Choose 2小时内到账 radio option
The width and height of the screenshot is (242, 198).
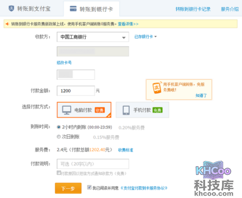[59, 127]
